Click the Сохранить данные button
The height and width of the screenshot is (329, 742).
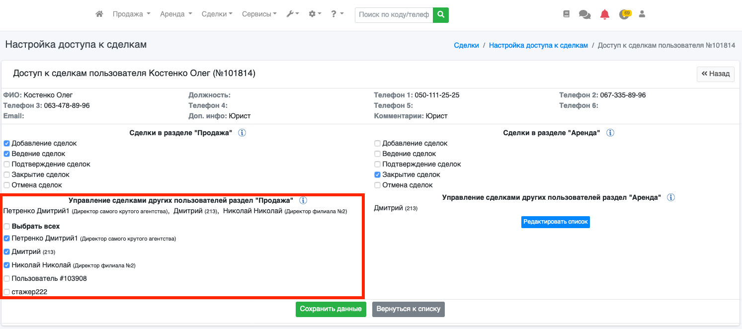[330, 309]
